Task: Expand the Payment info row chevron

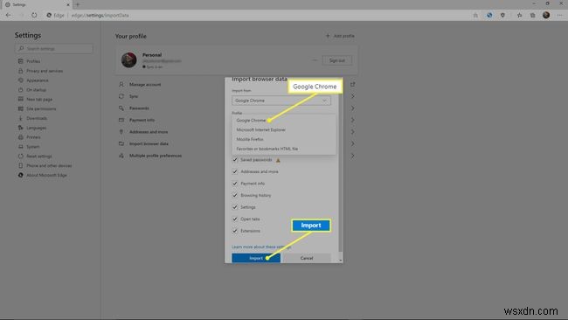Action: tap(352, 120)
